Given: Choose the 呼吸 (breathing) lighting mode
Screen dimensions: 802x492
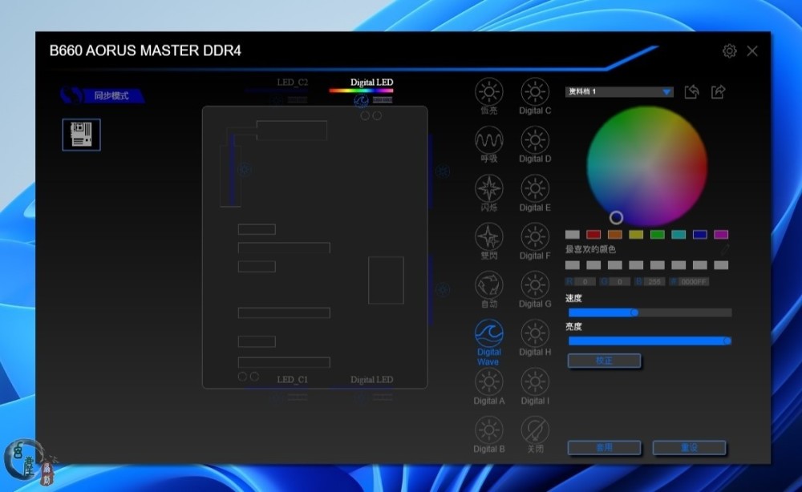Looking at the screenshot, I should [x=488, y=141].
